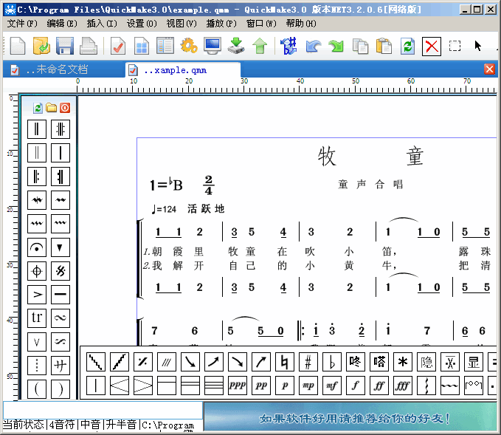Choose the segno sign in the palette
The height and width of the screenshot is (435, 501).
pyautogui.click(x=61, y=271)
